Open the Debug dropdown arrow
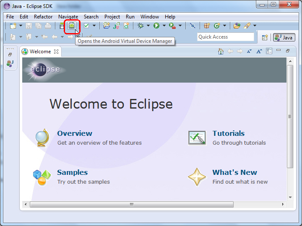 pyautogui.click(x=148, y=26)
